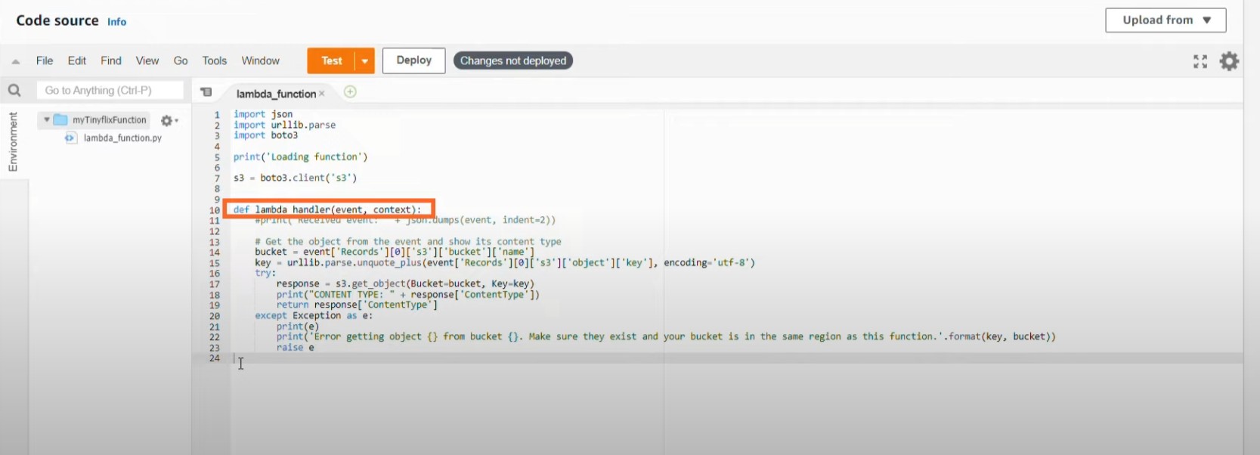The width and height of the screenshot is (1260, 455).
Task: Add a new tab with plus icon
Action: (x=350, y=92)
